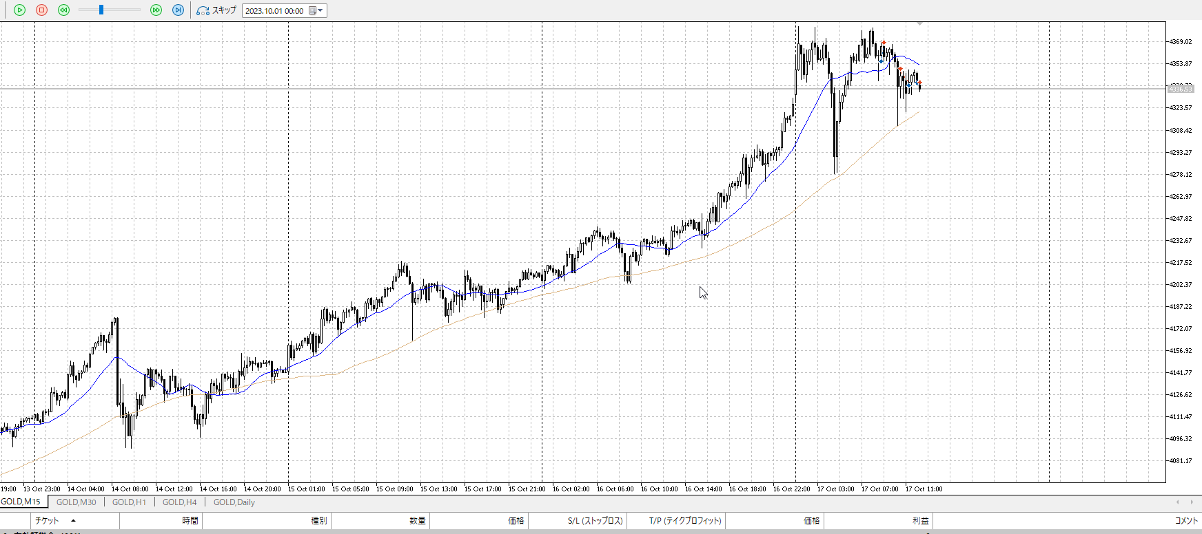
Task: Click the 時間 column header
Action: click(x=190, y=521)
